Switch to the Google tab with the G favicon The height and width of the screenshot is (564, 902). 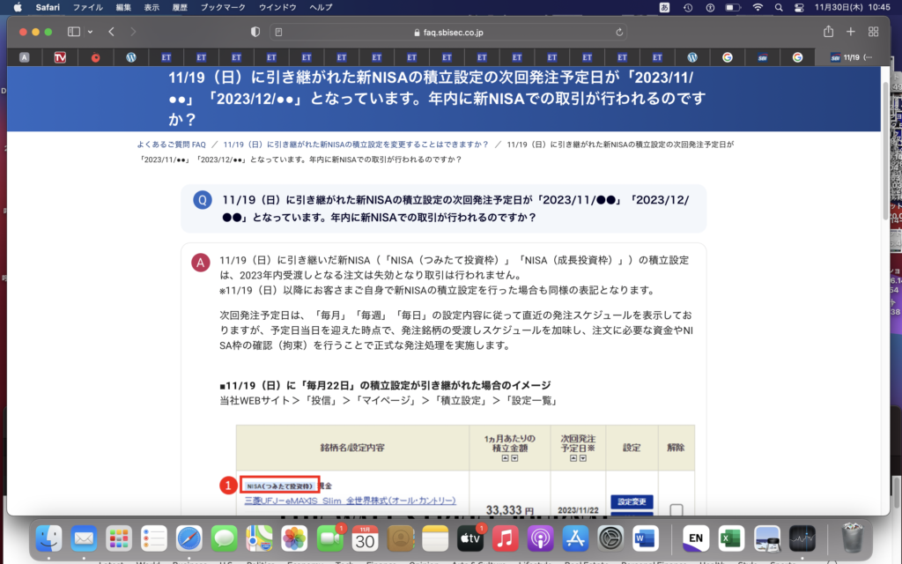pyautogui.click(x=728, y=57)
